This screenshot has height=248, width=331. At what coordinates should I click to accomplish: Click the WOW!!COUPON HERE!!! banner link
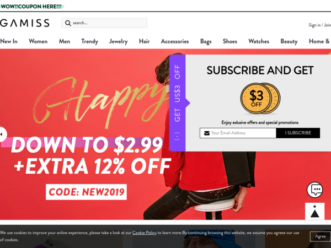coord(31,7)
